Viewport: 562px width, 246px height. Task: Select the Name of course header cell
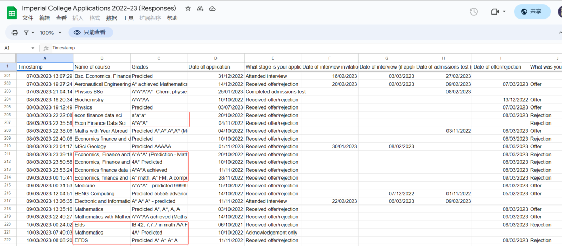click(102, 67)
